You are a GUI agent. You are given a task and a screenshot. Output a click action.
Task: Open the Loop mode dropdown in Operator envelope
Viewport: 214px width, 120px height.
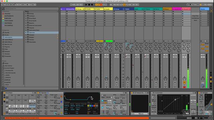pyautogui.click(x=67, y=113)
